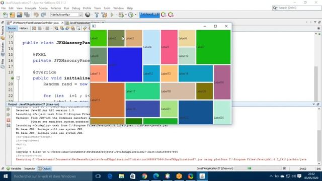The width and height of the screenshot is (322, 181).
Task: Toggle Rectangular Selection in editor toolbar
Action: pyautogui.click(x=78, y=28)
